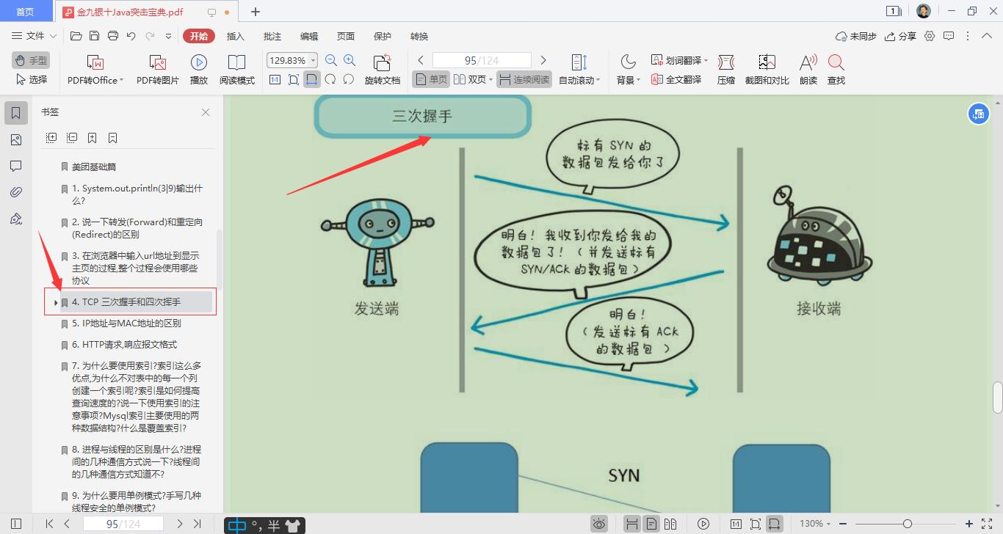Click 分享 share button
The height and width of the screenshot is (534, 1003).
click(901, 36)
